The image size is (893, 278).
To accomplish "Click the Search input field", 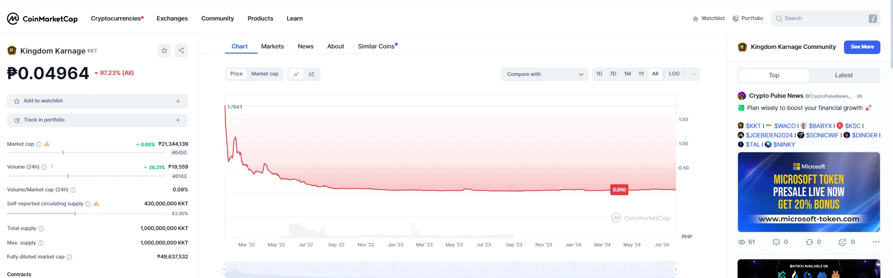I will (826, 19).
